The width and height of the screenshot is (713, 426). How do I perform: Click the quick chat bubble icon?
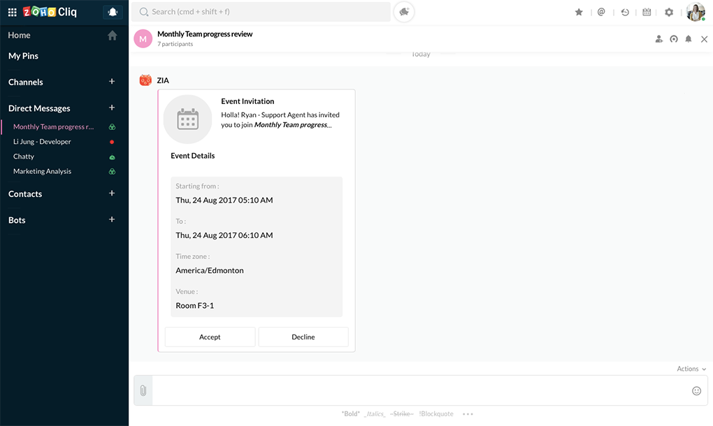click(404, 12)
